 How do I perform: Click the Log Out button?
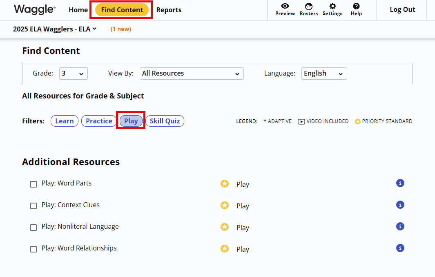402,10
